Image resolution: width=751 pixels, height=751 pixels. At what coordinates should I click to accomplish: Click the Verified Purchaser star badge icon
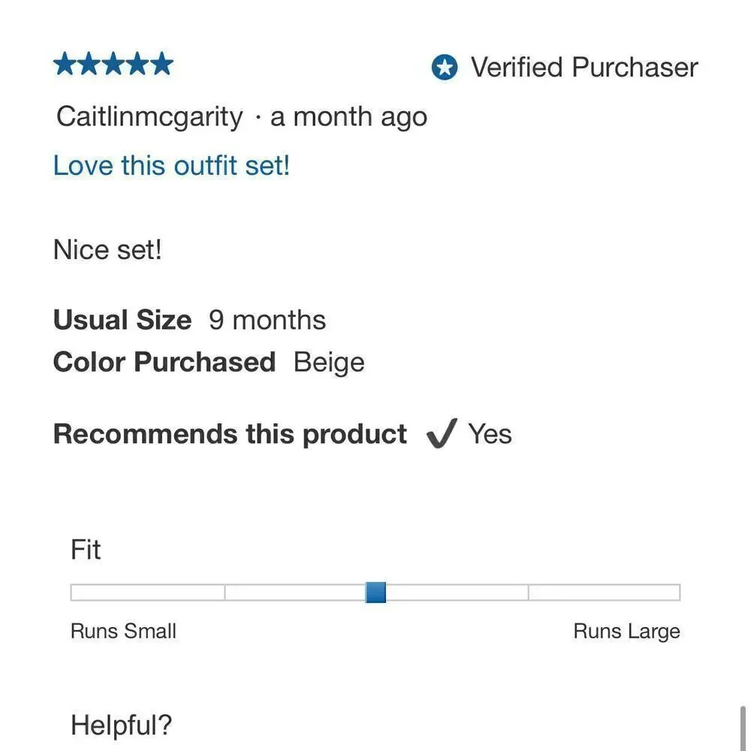[445, 67]
